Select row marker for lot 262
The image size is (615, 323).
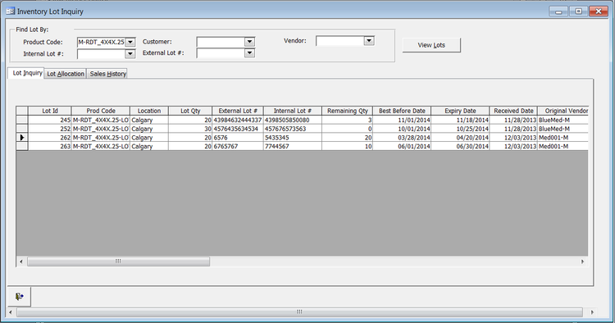(x=22, y=138)
